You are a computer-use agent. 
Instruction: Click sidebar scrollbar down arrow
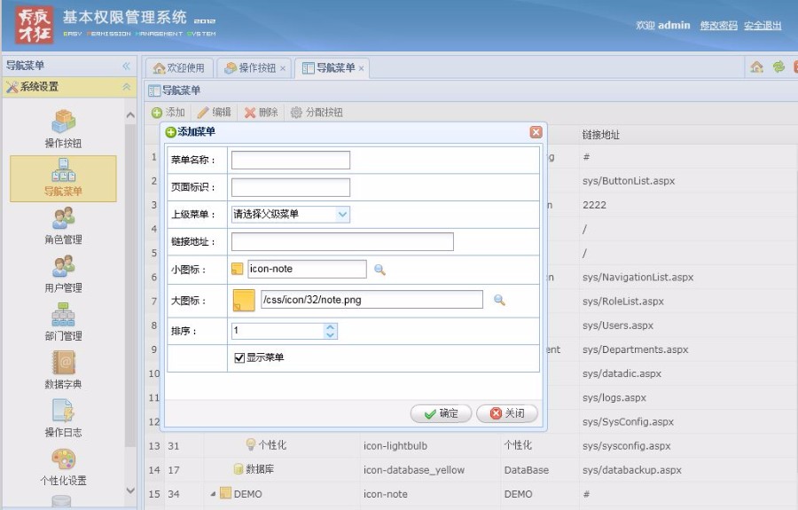130,490
